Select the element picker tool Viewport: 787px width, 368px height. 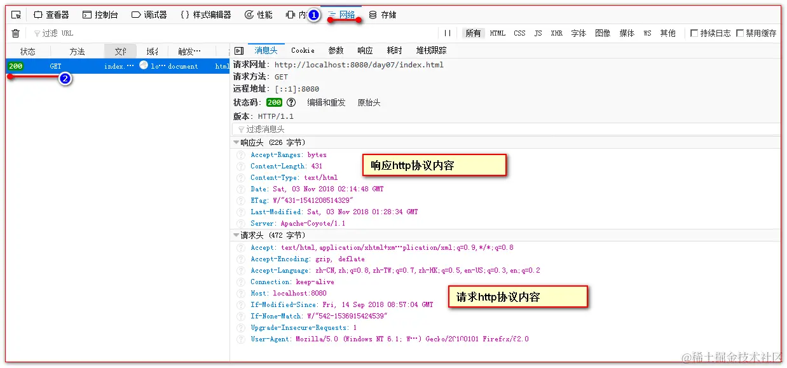[15, 14]
